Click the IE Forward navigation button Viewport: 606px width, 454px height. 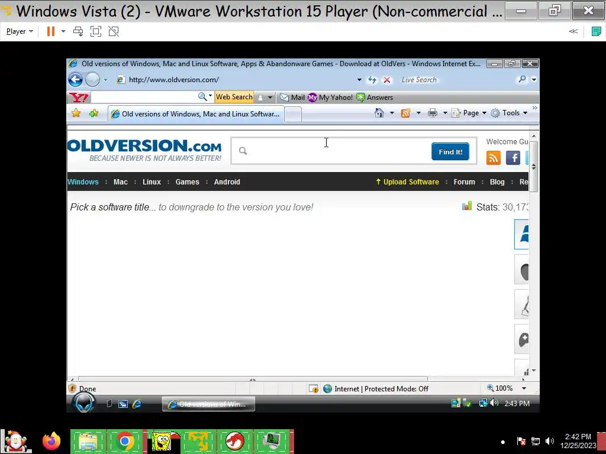click(92, 80)
